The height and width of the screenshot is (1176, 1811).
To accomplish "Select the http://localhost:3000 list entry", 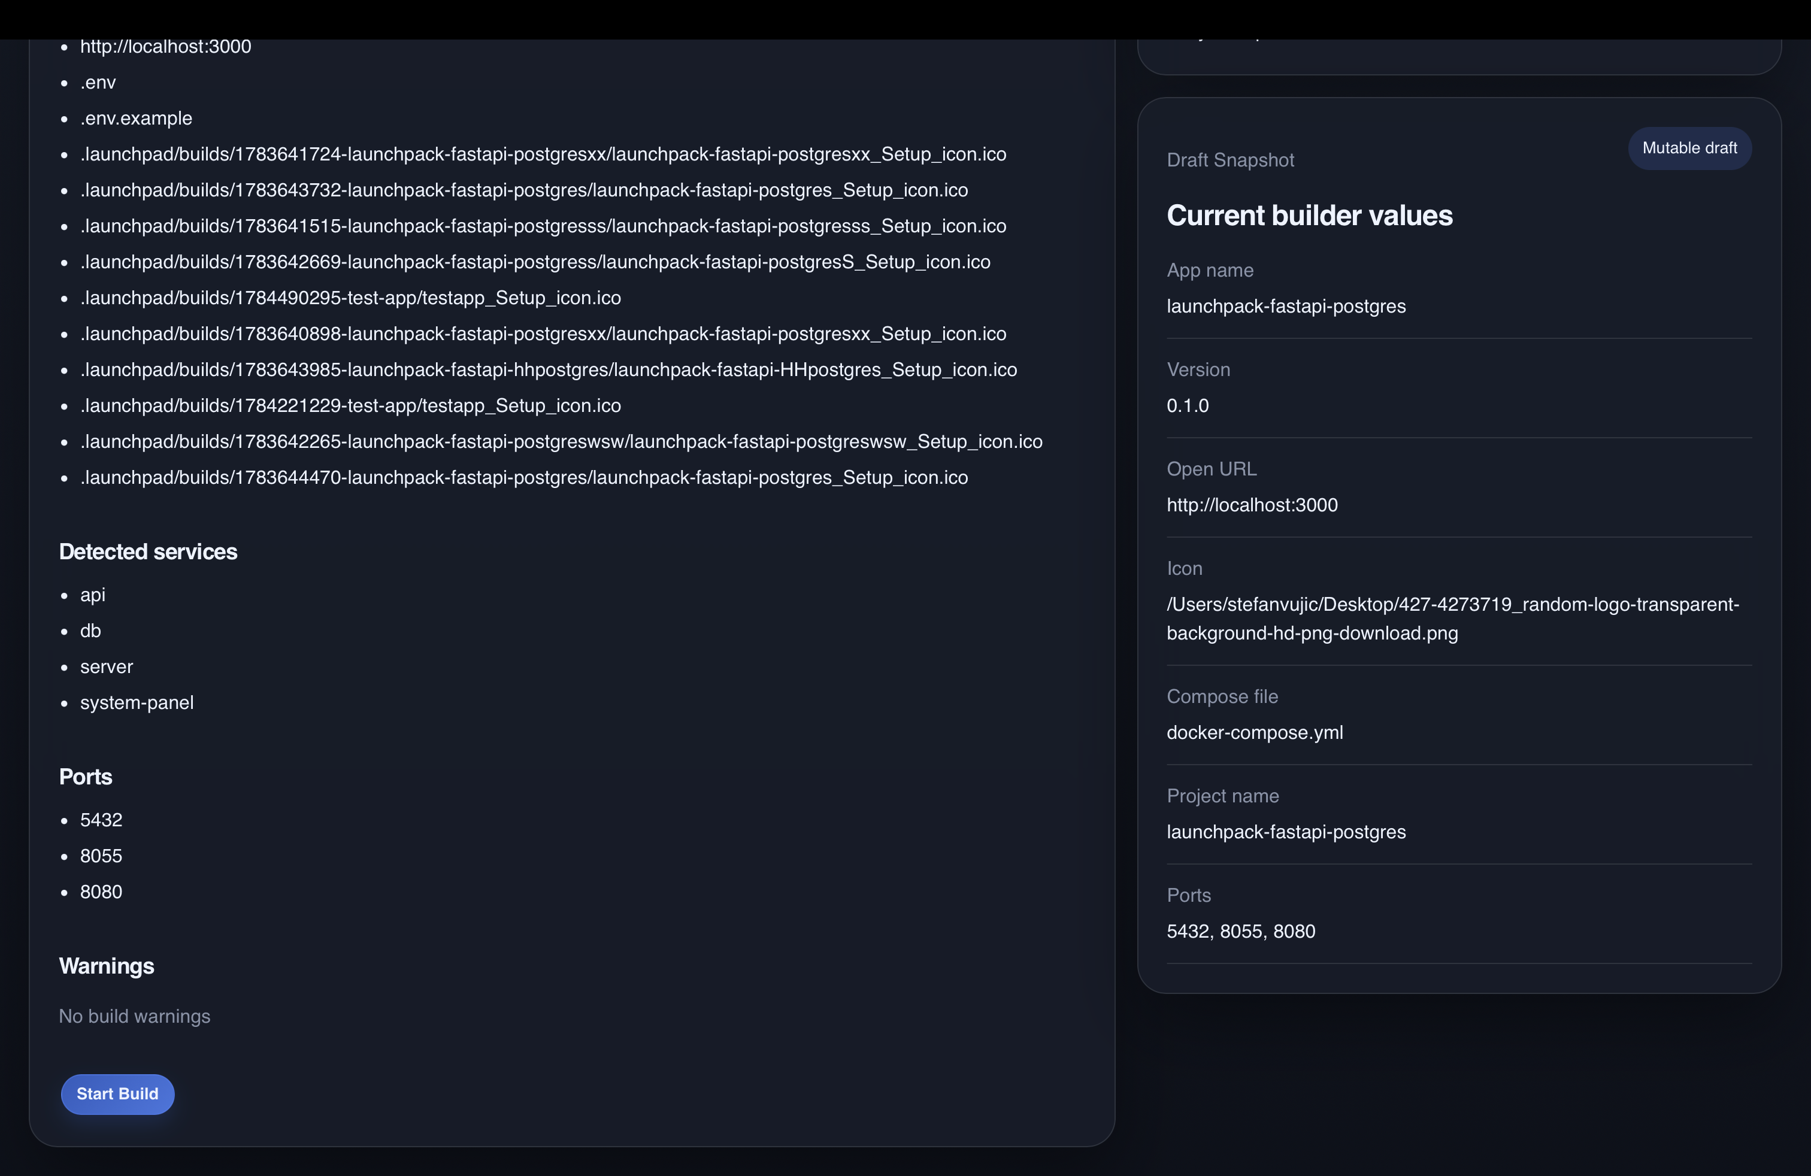I will 165,46.
